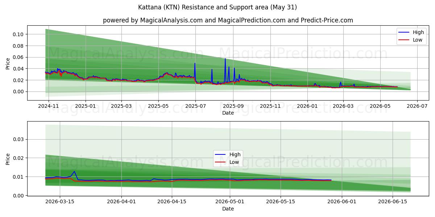The height and width of the screenshot is (217, 435).
Task: Click the '2024-11' x-axis label
Action: pyautogui.click(x=48, y=106)
